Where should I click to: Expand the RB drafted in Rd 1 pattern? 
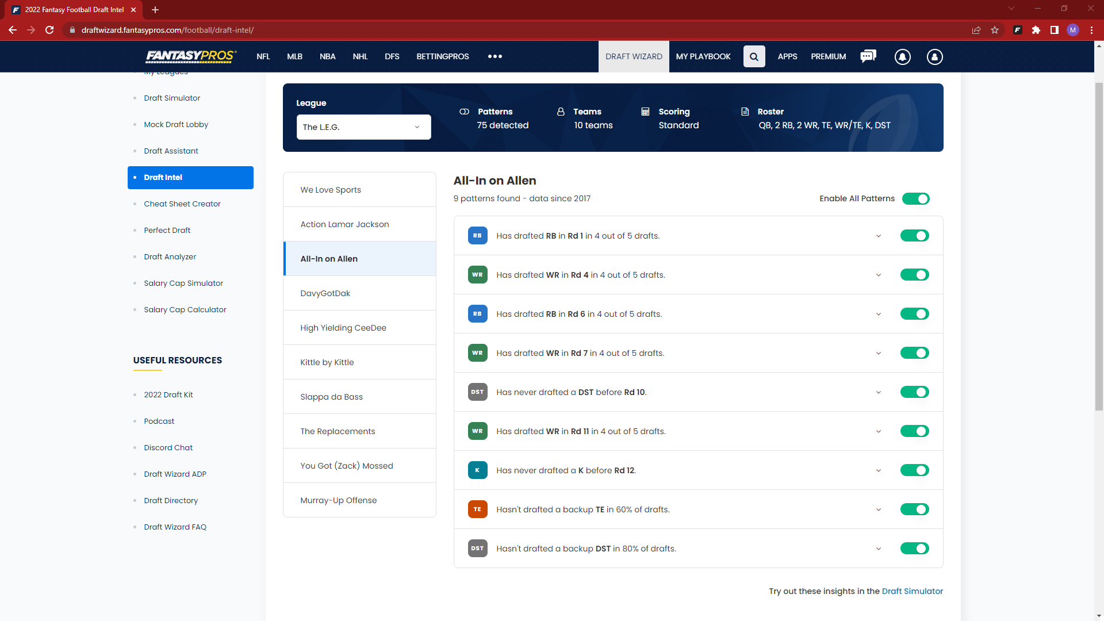879,236
